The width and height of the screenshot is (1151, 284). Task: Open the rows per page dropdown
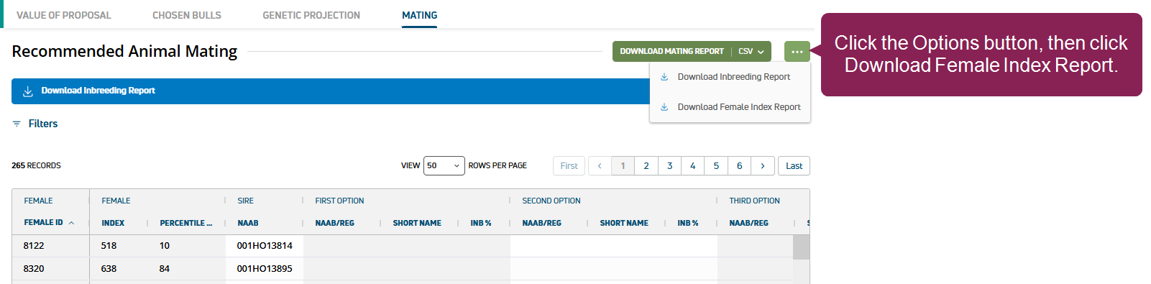pos(444,166)
